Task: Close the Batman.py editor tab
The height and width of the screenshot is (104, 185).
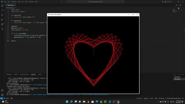Action: 15,5
